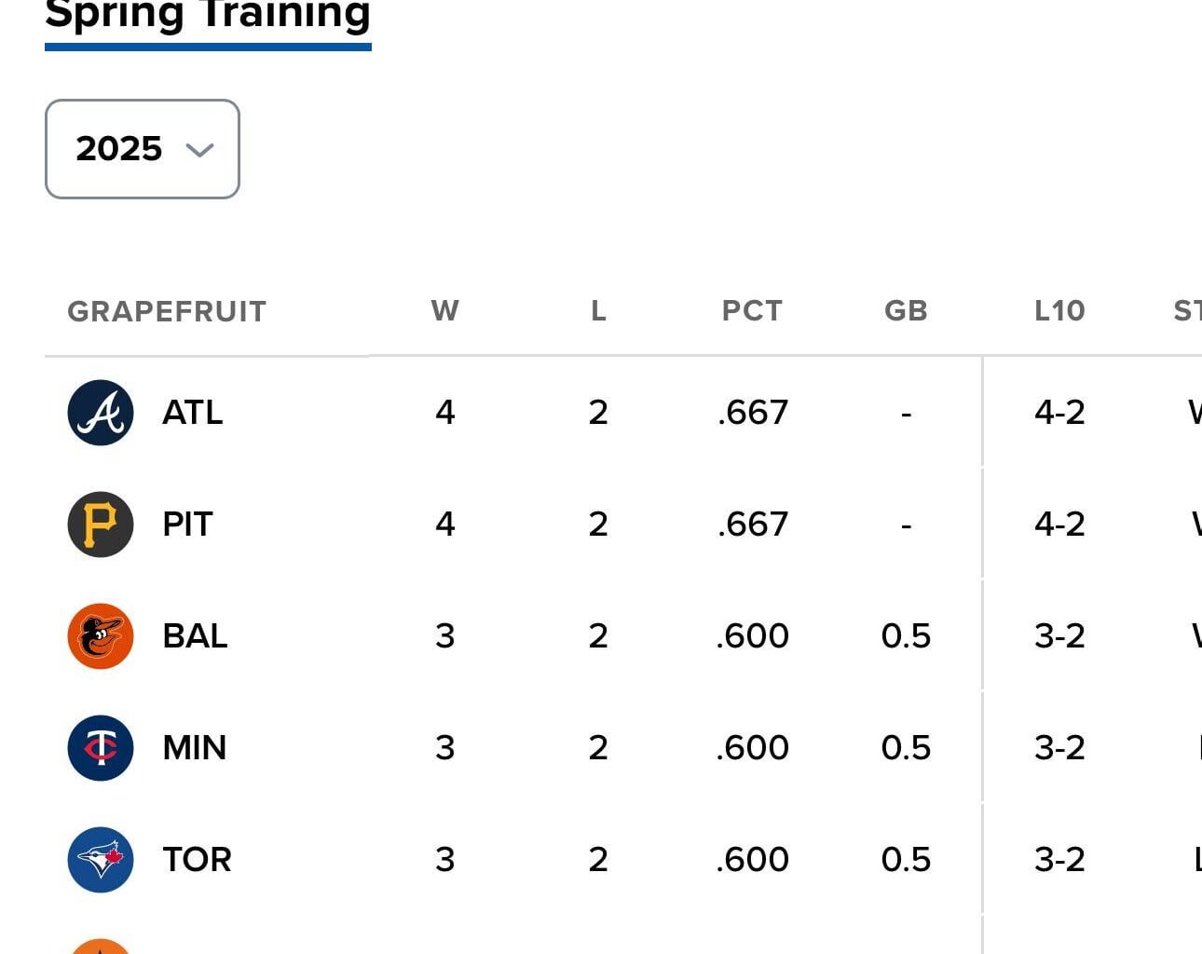Screen dimensions: 1202x954
Task: Open the PIT team link
Action: pyautogui.click(x=186, y=525)
